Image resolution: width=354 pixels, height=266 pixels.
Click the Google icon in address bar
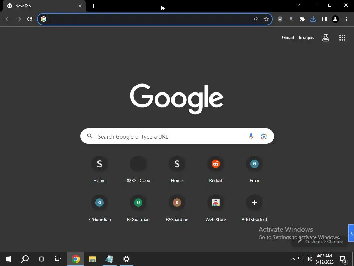[x=44, y=19]
